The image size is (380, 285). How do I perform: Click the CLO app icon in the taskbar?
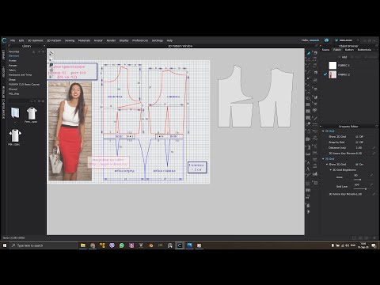coord(180,245)
